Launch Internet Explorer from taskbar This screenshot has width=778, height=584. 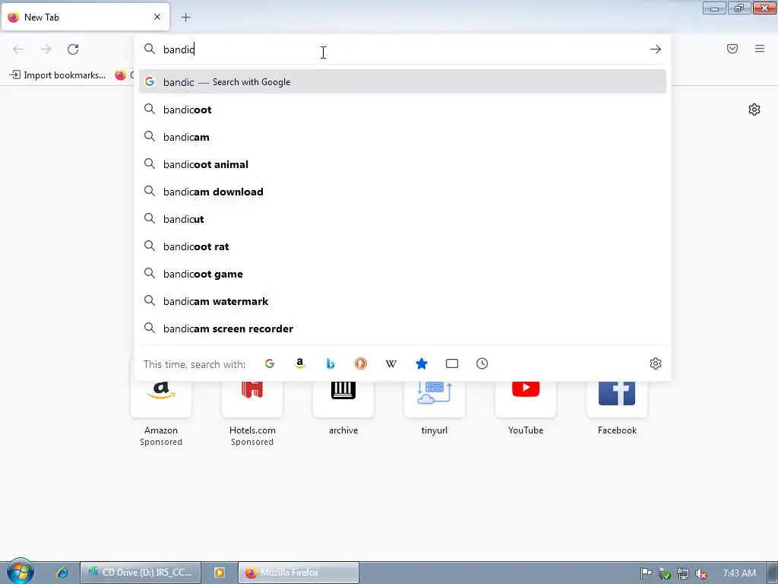click(62, 573)
